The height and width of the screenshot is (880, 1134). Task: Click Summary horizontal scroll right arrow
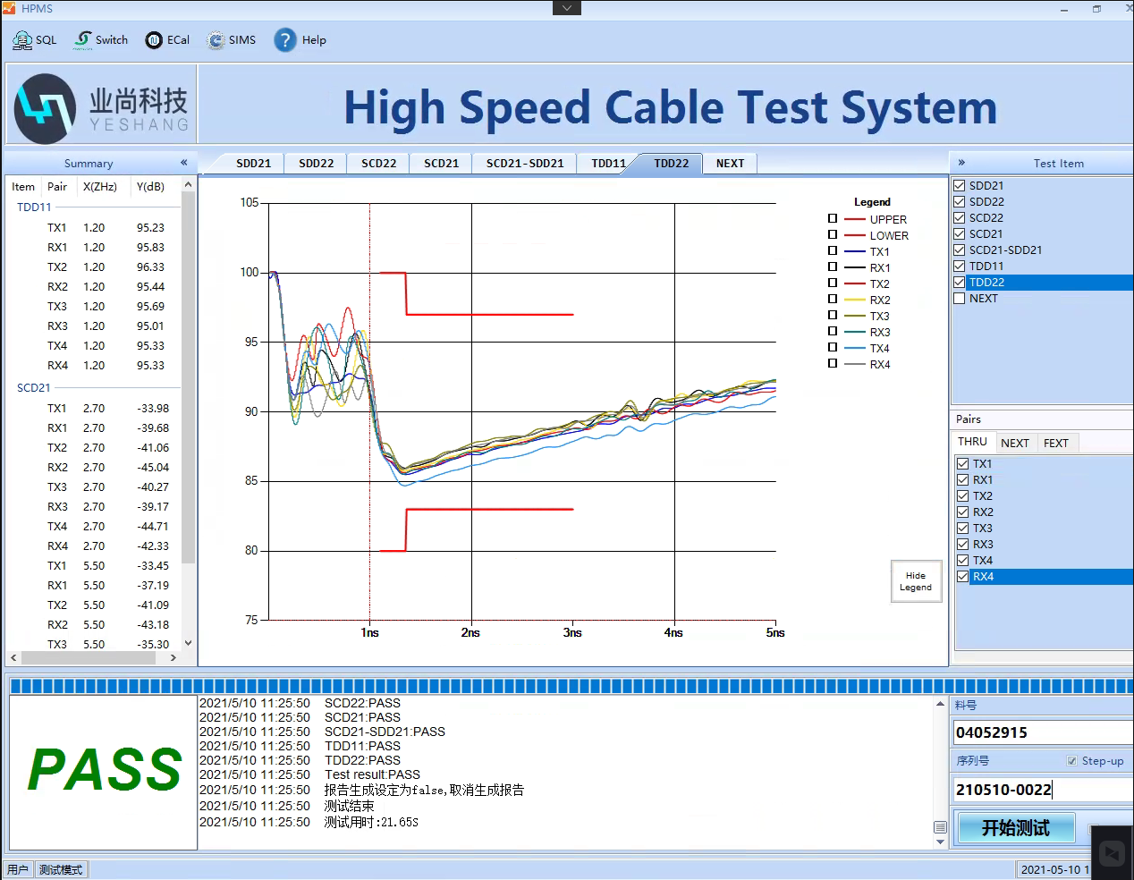(173, 657)
